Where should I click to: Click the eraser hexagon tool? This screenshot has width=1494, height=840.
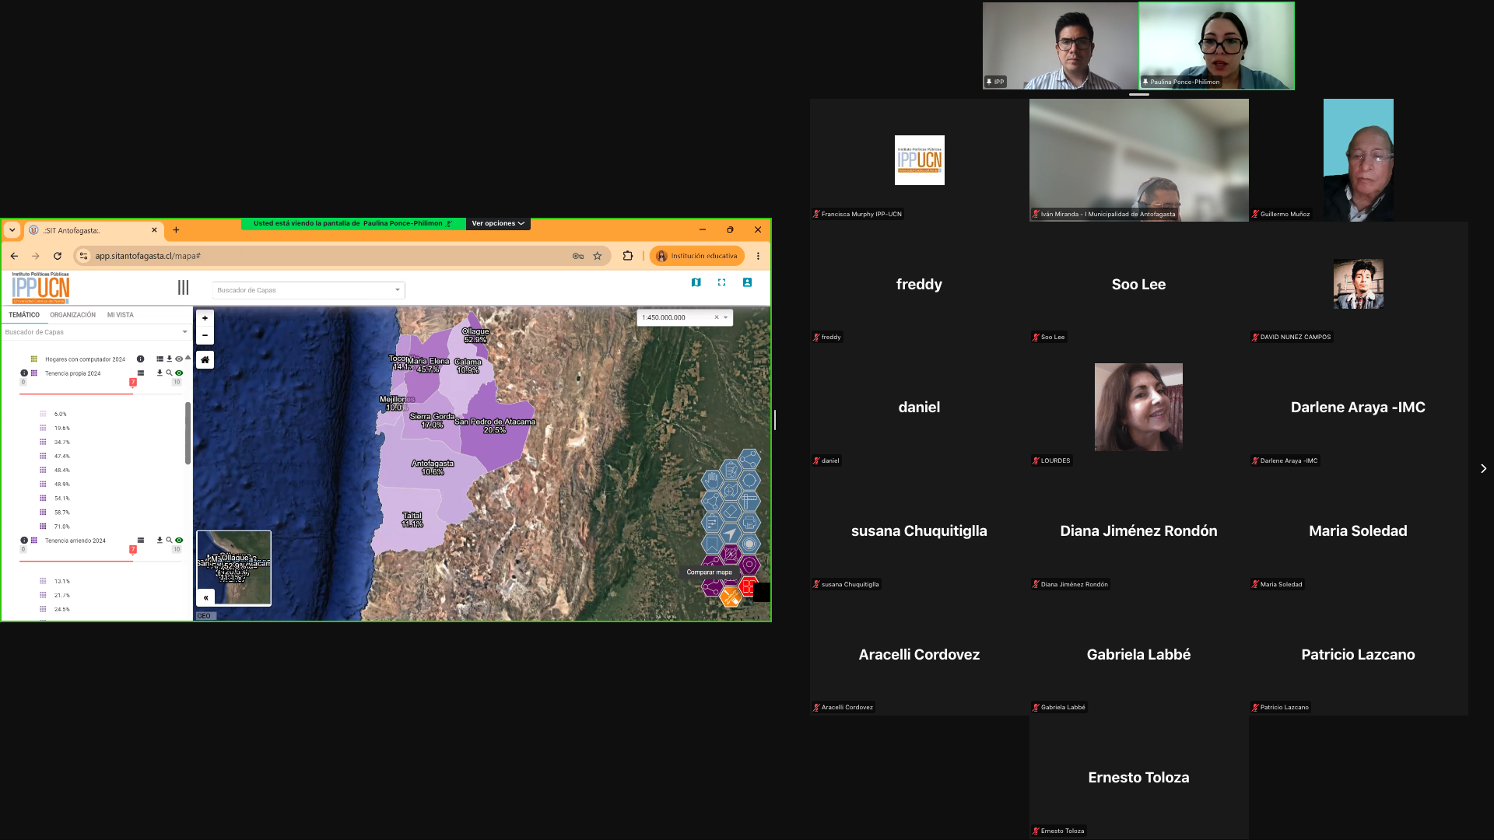731,512
